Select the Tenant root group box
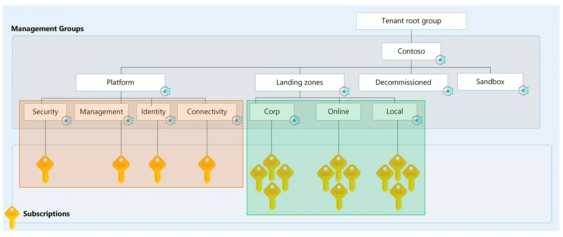 (411, 21)
